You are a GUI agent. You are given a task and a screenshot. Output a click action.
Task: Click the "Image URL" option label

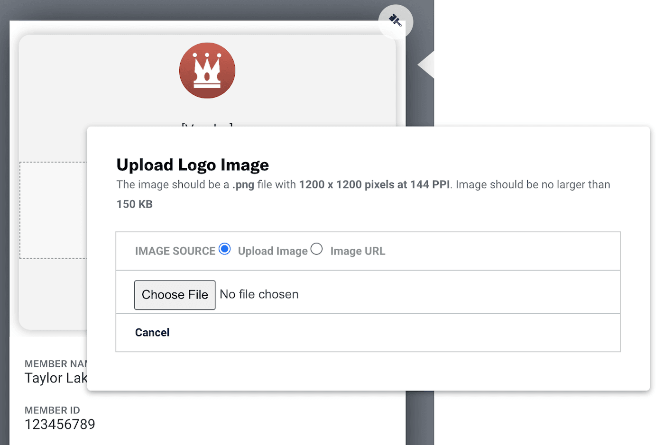tap(358, 251)
